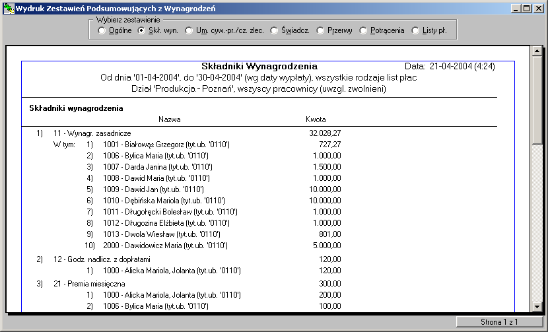Click the amount 1.500,00

coord(327,167)
